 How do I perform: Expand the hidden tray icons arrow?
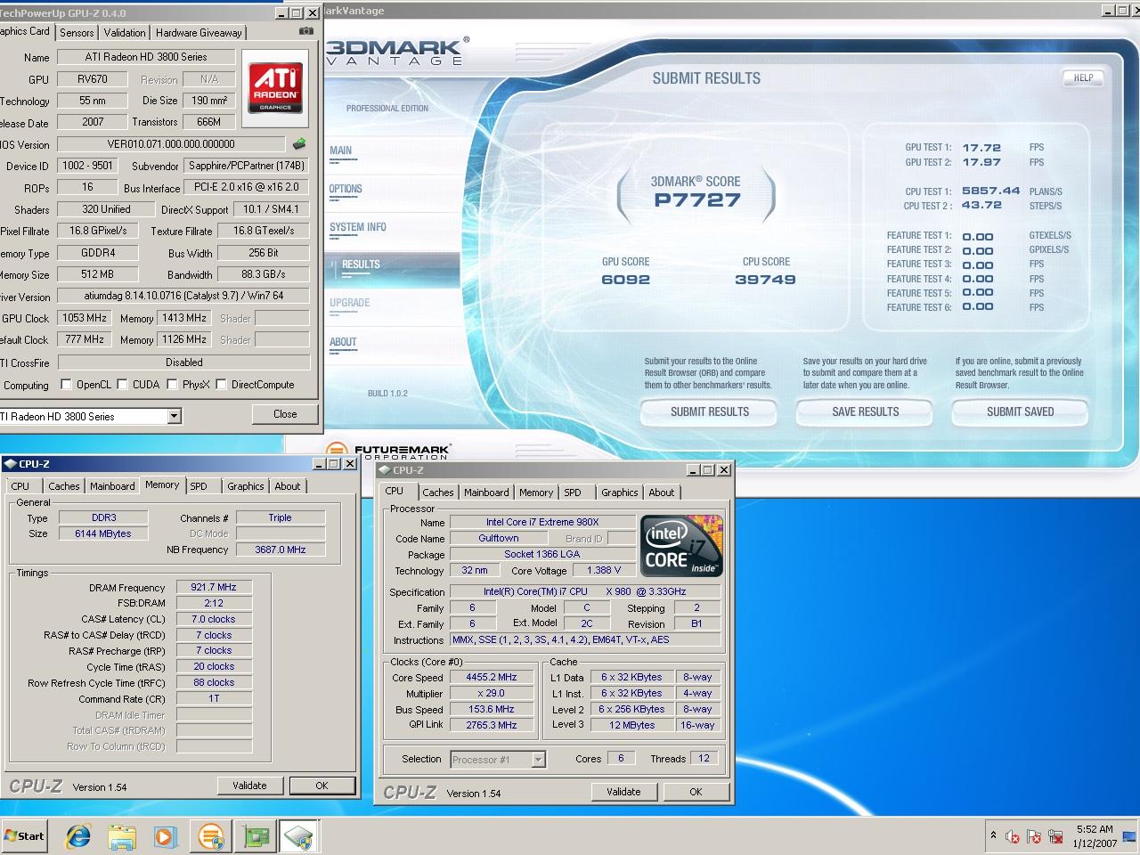tap(993, 835)
